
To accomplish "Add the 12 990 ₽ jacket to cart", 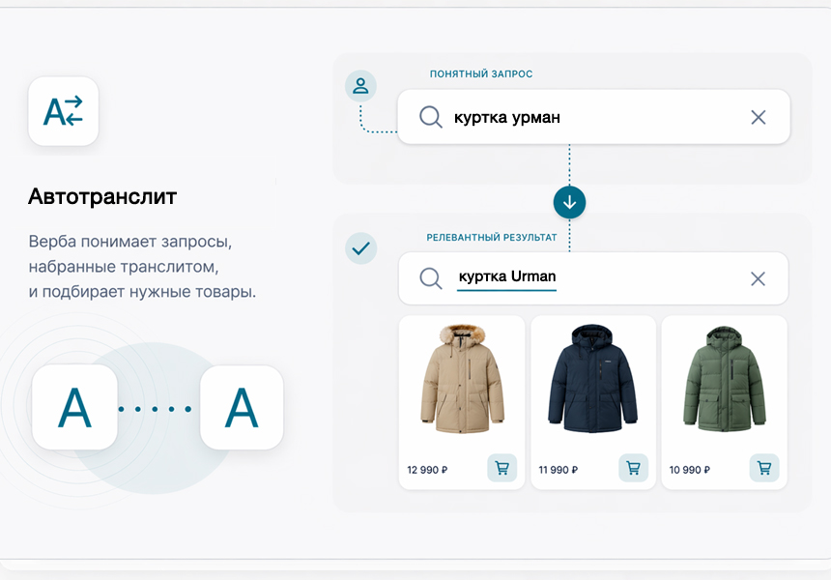I will (501, 468).
